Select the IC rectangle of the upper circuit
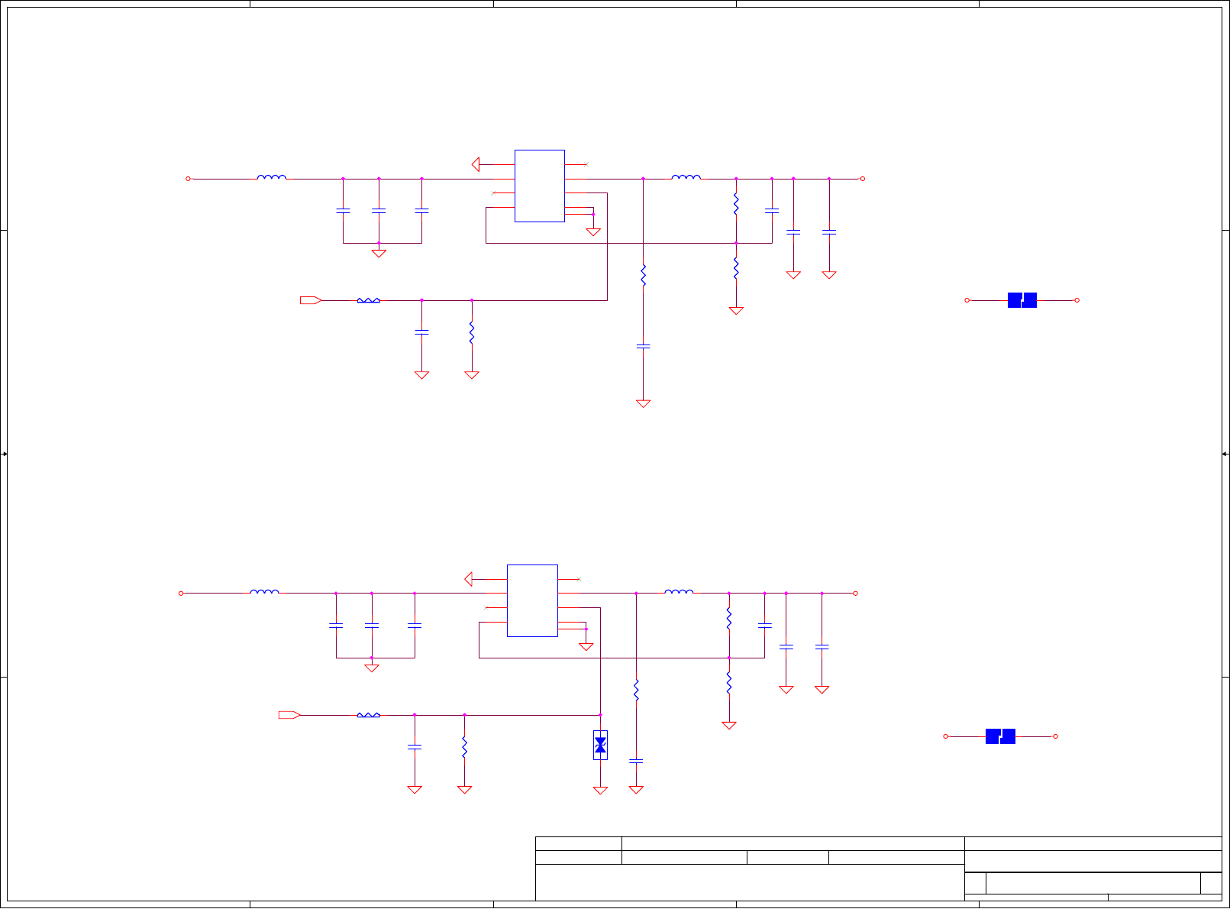The width and height of the screenshot is (1230, 909). pyautogui.click(x=540, y=186)
